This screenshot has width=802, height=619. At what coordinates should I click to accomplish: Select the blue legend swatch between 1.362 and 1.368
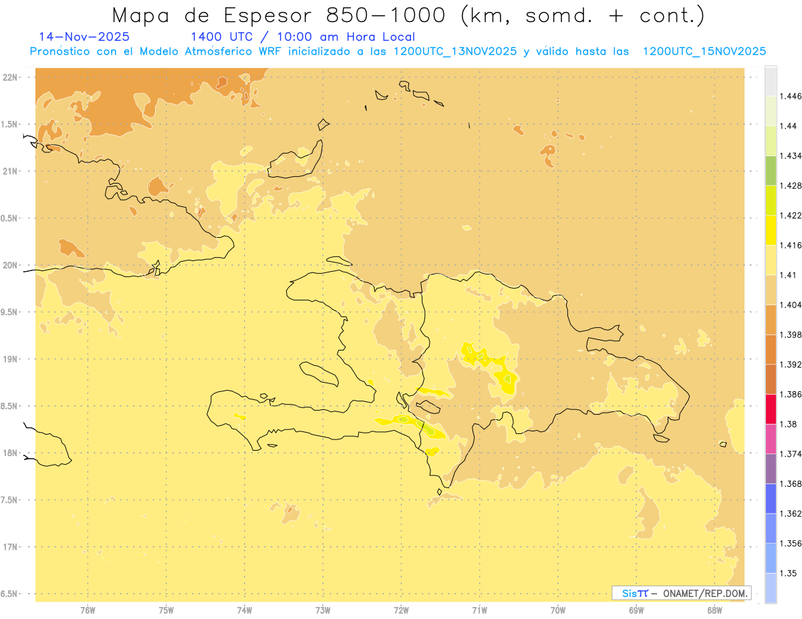pyautogui.click(x=771, y=498)
